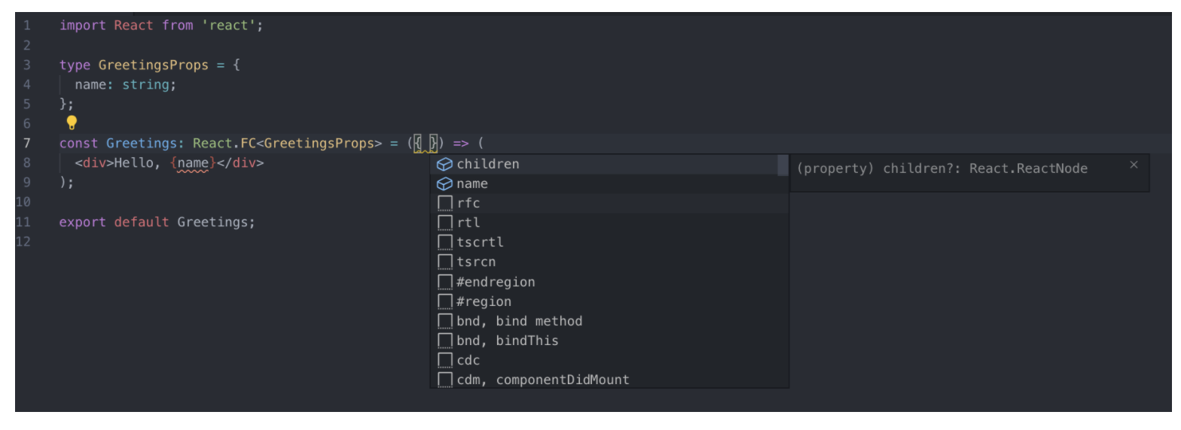Select the children property suggestion
This screenshot has height=430, width=1181.
click(609, 164)
